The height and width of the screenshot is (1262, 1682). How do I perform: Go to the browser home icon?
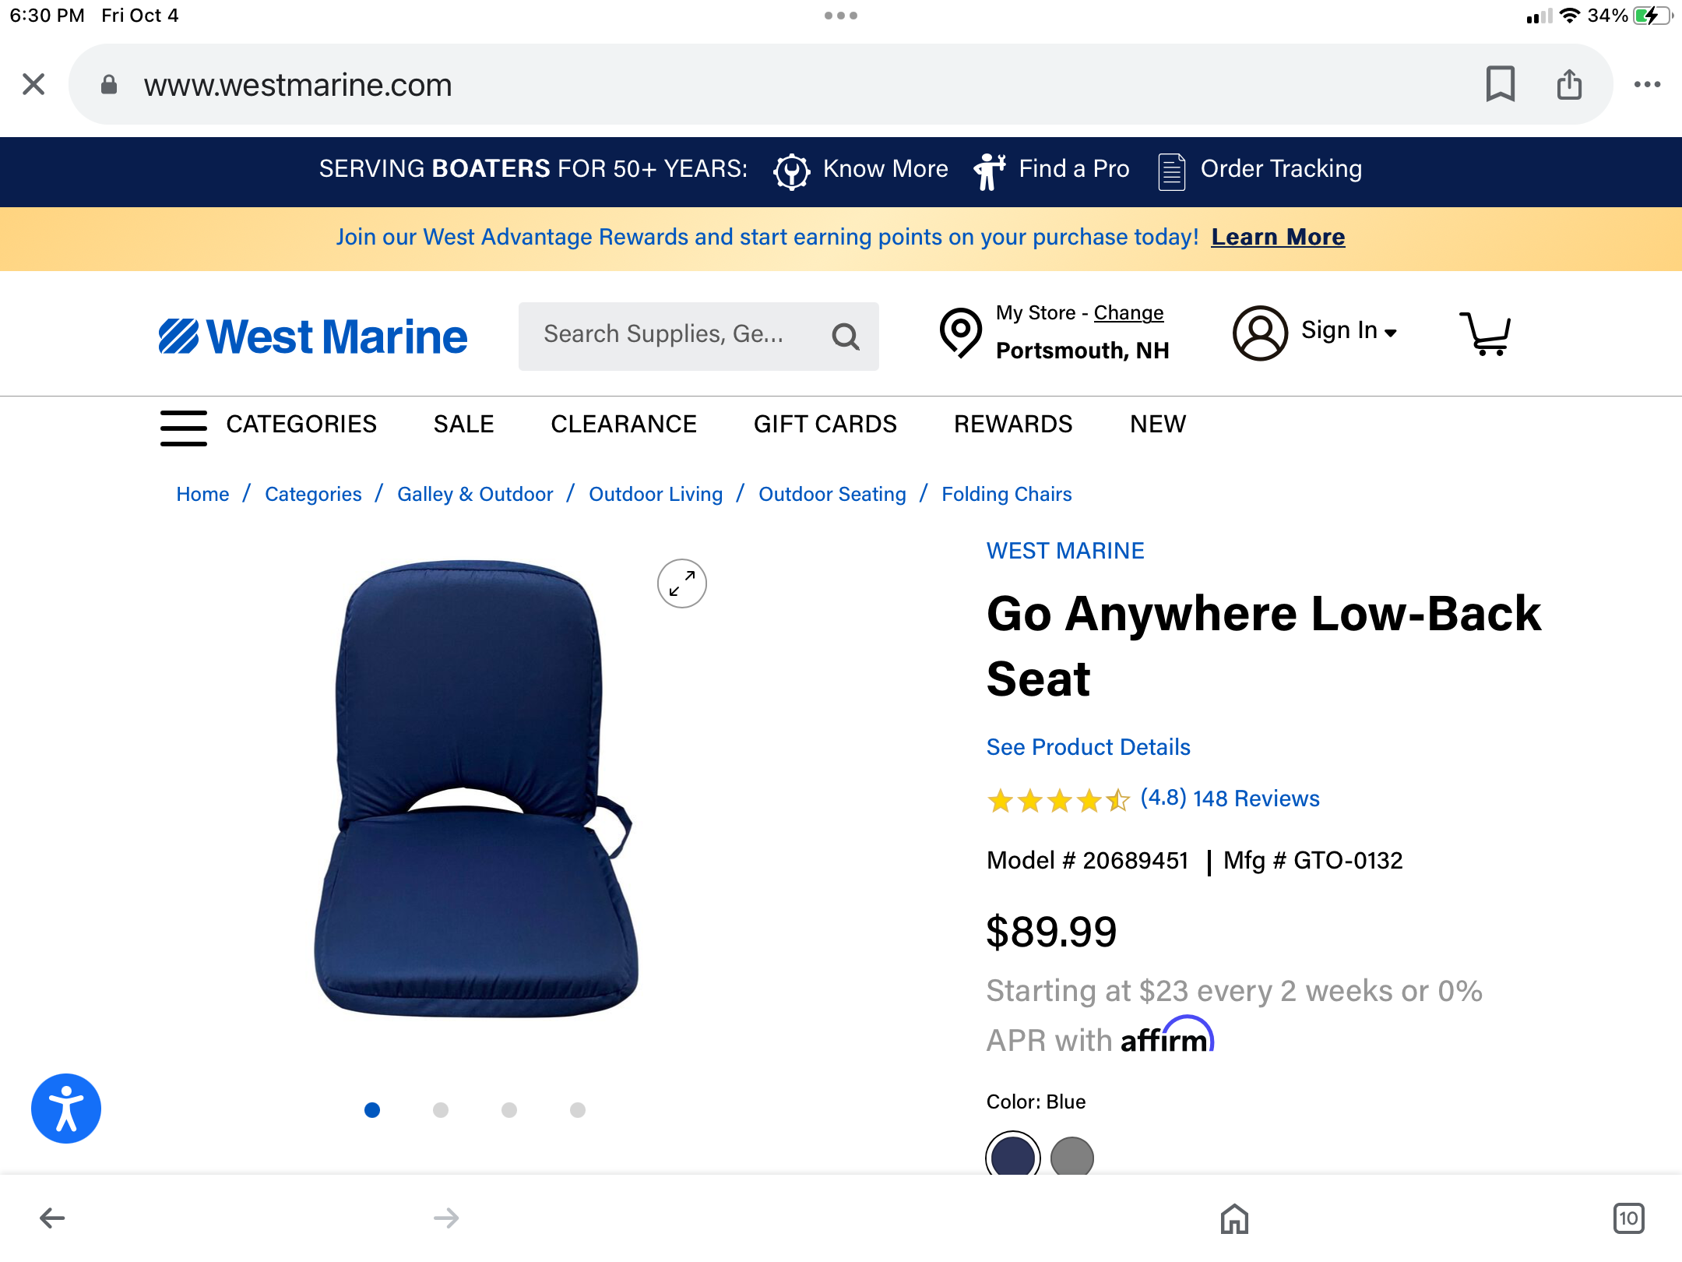[x=1234, y=1218]
